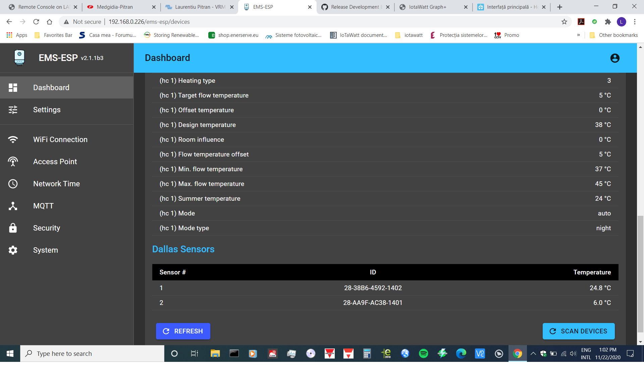Launch Spotify from the taskbar
Screen dimensions: 644x386
pos(423,353)
